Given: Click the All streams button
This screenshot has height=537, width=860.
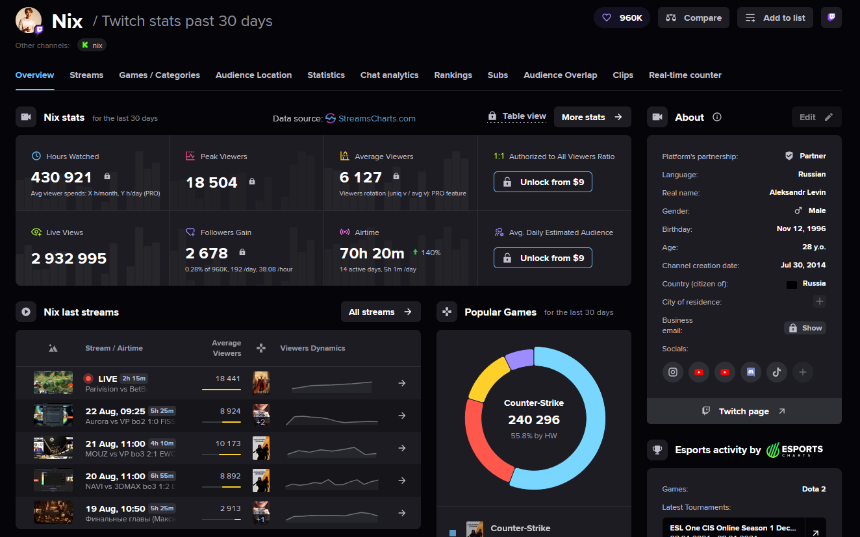Looking at the screenshot, I should tap(381, 312).
